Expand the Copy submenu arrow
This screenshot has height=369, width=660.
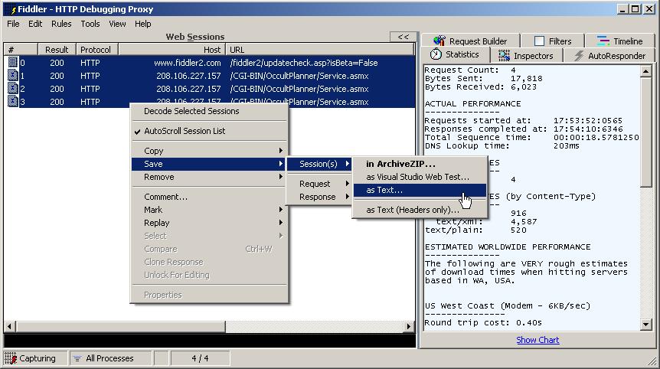(x=280, y=151)
